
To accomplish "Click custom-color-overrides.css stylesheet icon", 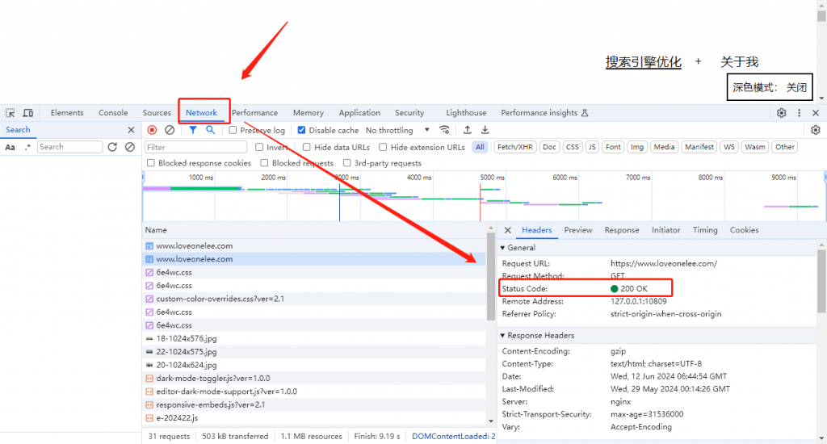I will pyautogui.click(x=149, y=299).
